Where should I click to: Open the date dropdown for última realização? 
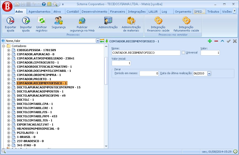click(209, 74)
